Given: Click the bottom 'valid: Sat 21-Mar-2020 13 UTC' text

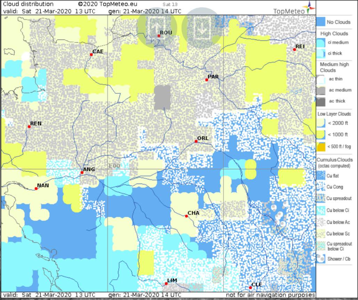Looking at the screenshot, I should pos(49,295).
